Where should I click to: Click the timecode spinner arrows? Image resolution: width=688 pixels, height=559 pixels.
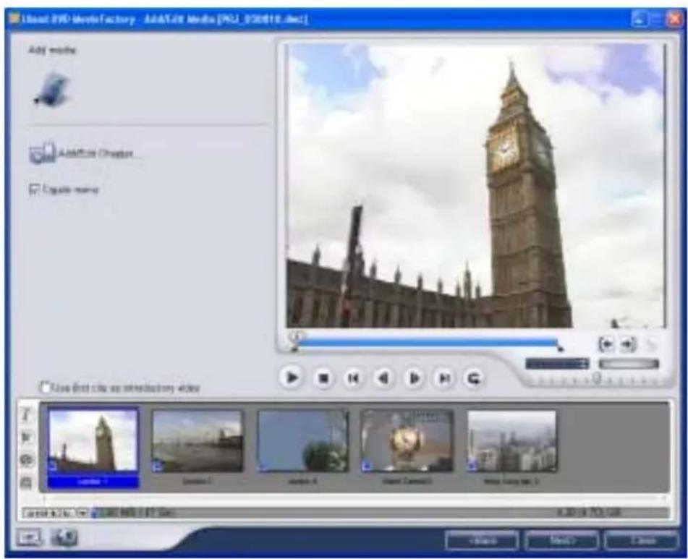585,364
